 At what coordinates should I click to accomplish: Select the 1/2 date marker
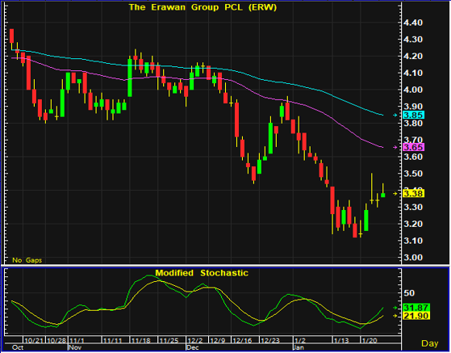299,341
